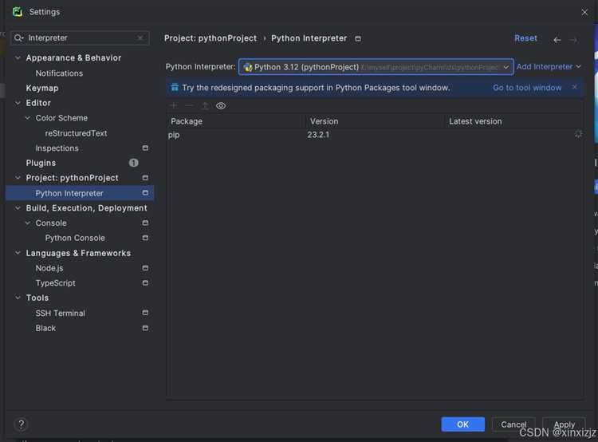Image resolution: width=598 pixels, height=442 pixels.
Task: Open the Python Interpreter dropdown
Action: (x=376, y=67)
